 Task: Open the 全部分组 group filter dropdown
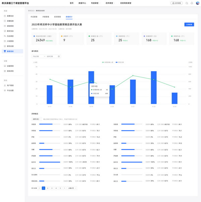tap(36, 119)
